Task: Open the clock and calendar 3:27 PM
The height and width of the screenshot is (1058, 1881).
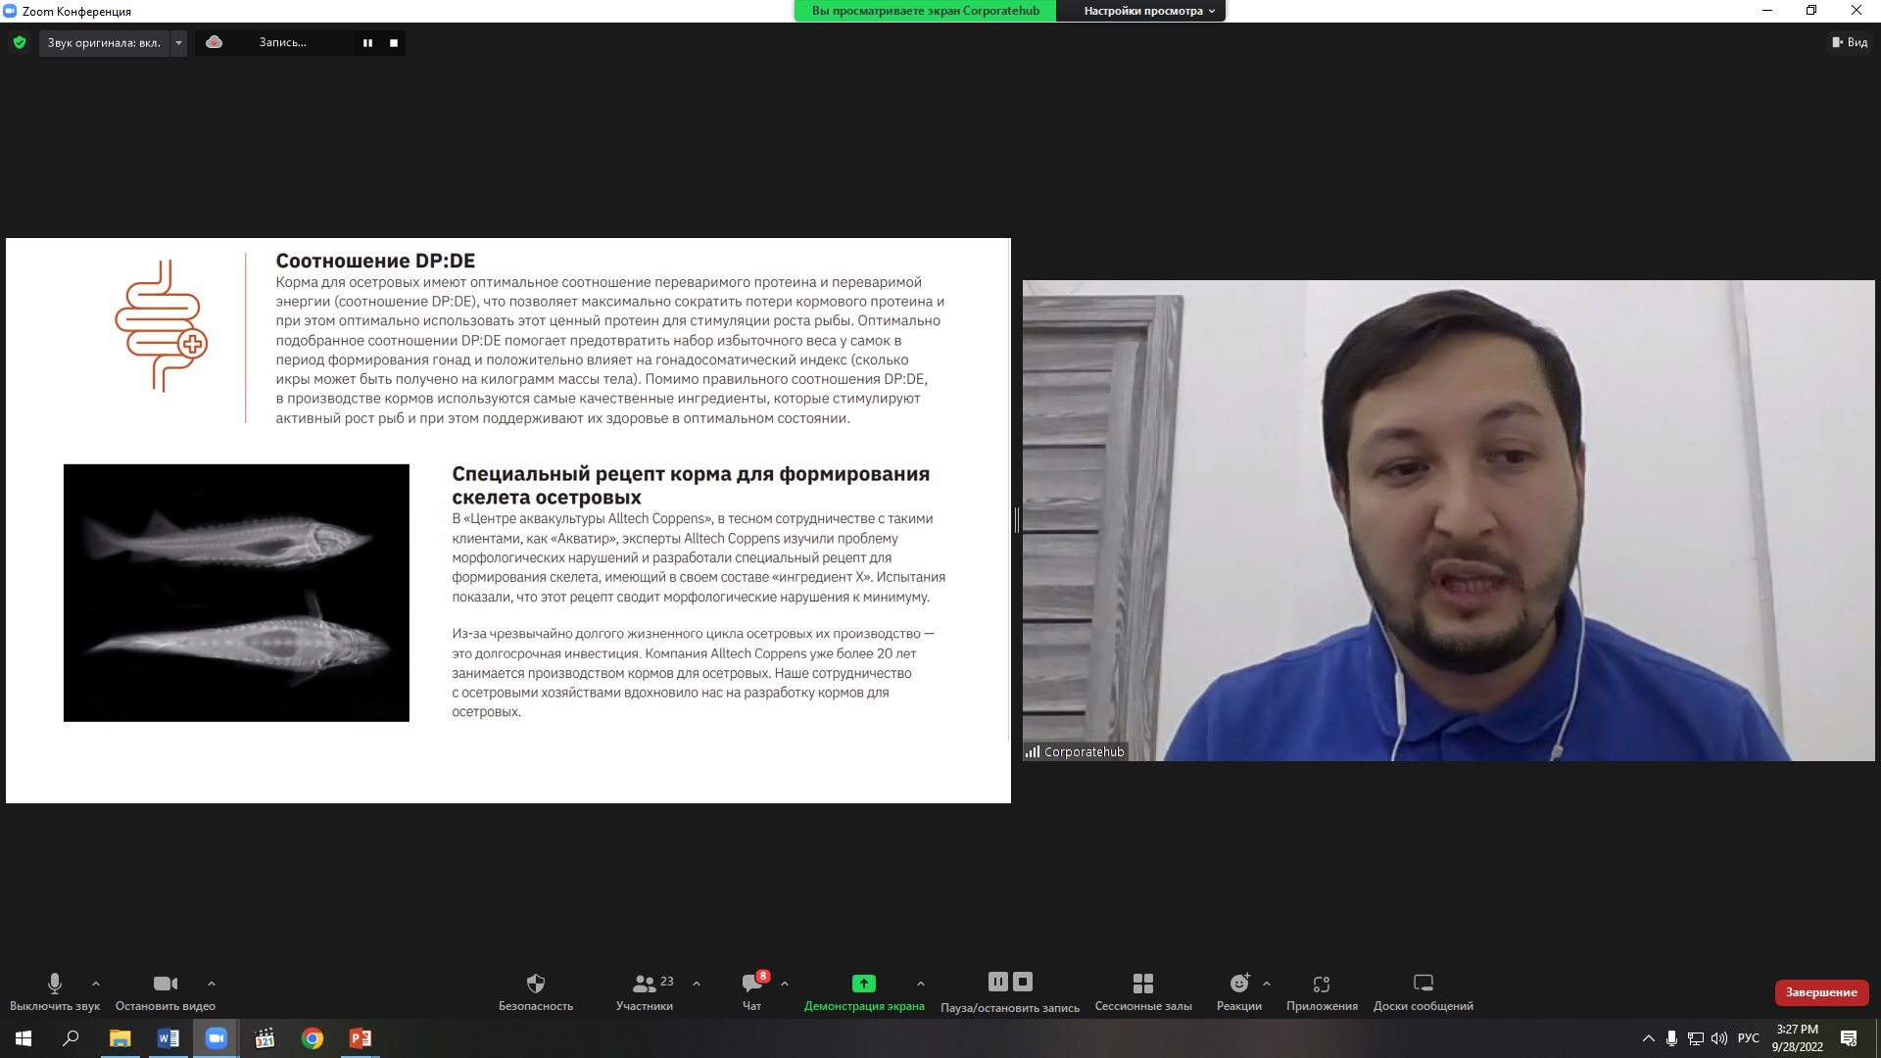Action: coord(1798,1038)
